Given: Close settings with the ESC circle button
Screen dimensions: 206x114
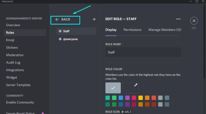Looking at the screenshot, I should tap(194, 21).
